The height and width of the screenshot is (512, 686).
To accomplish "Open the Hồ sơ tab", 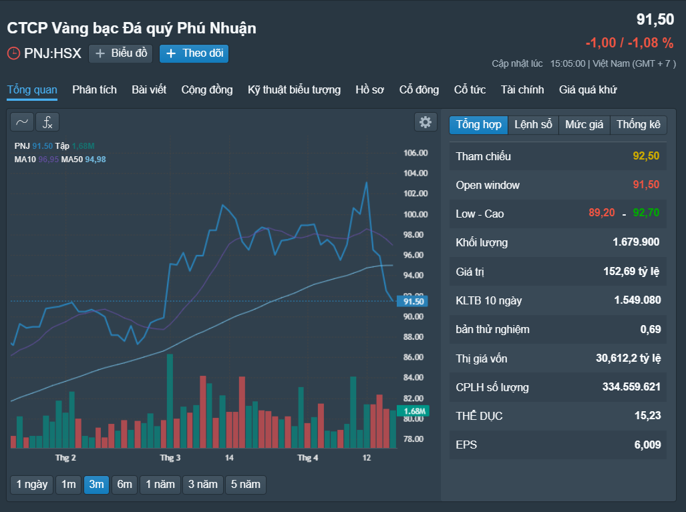I will (x=369, y=89).
